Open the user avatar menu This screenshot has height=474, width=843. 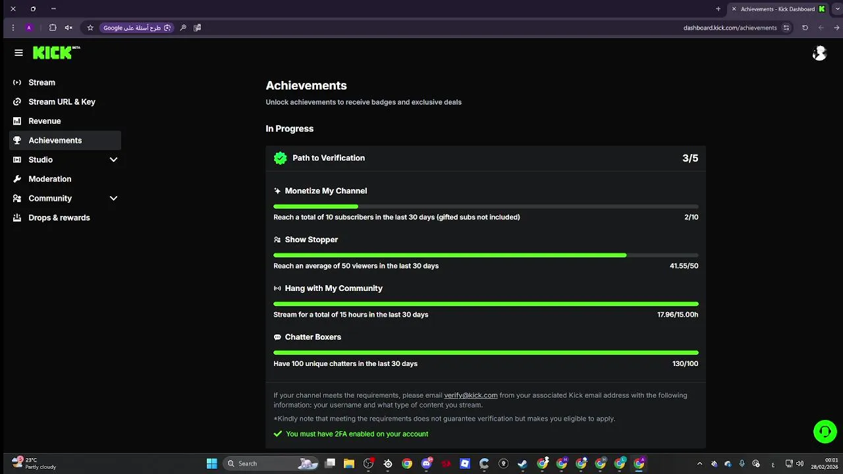pos(819,54)
